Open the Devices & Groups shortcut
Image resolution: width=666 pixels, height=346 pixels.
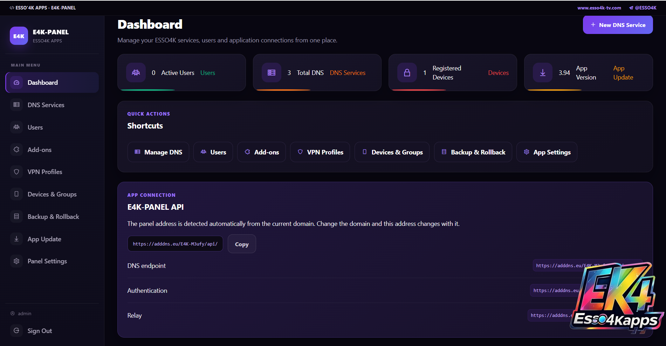point(392,152)
